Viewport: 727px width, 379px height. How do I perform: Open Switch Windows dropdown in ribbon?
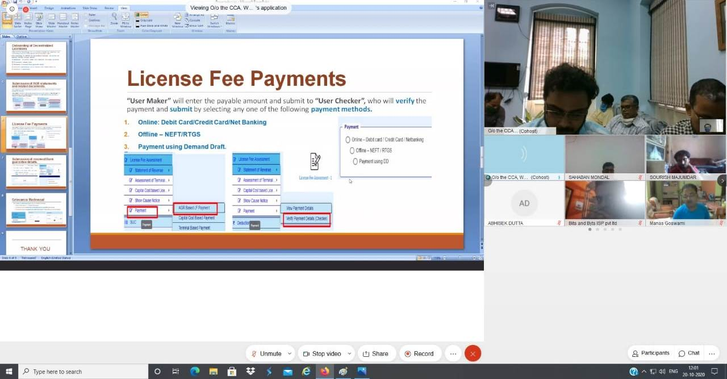click(214, 20)
